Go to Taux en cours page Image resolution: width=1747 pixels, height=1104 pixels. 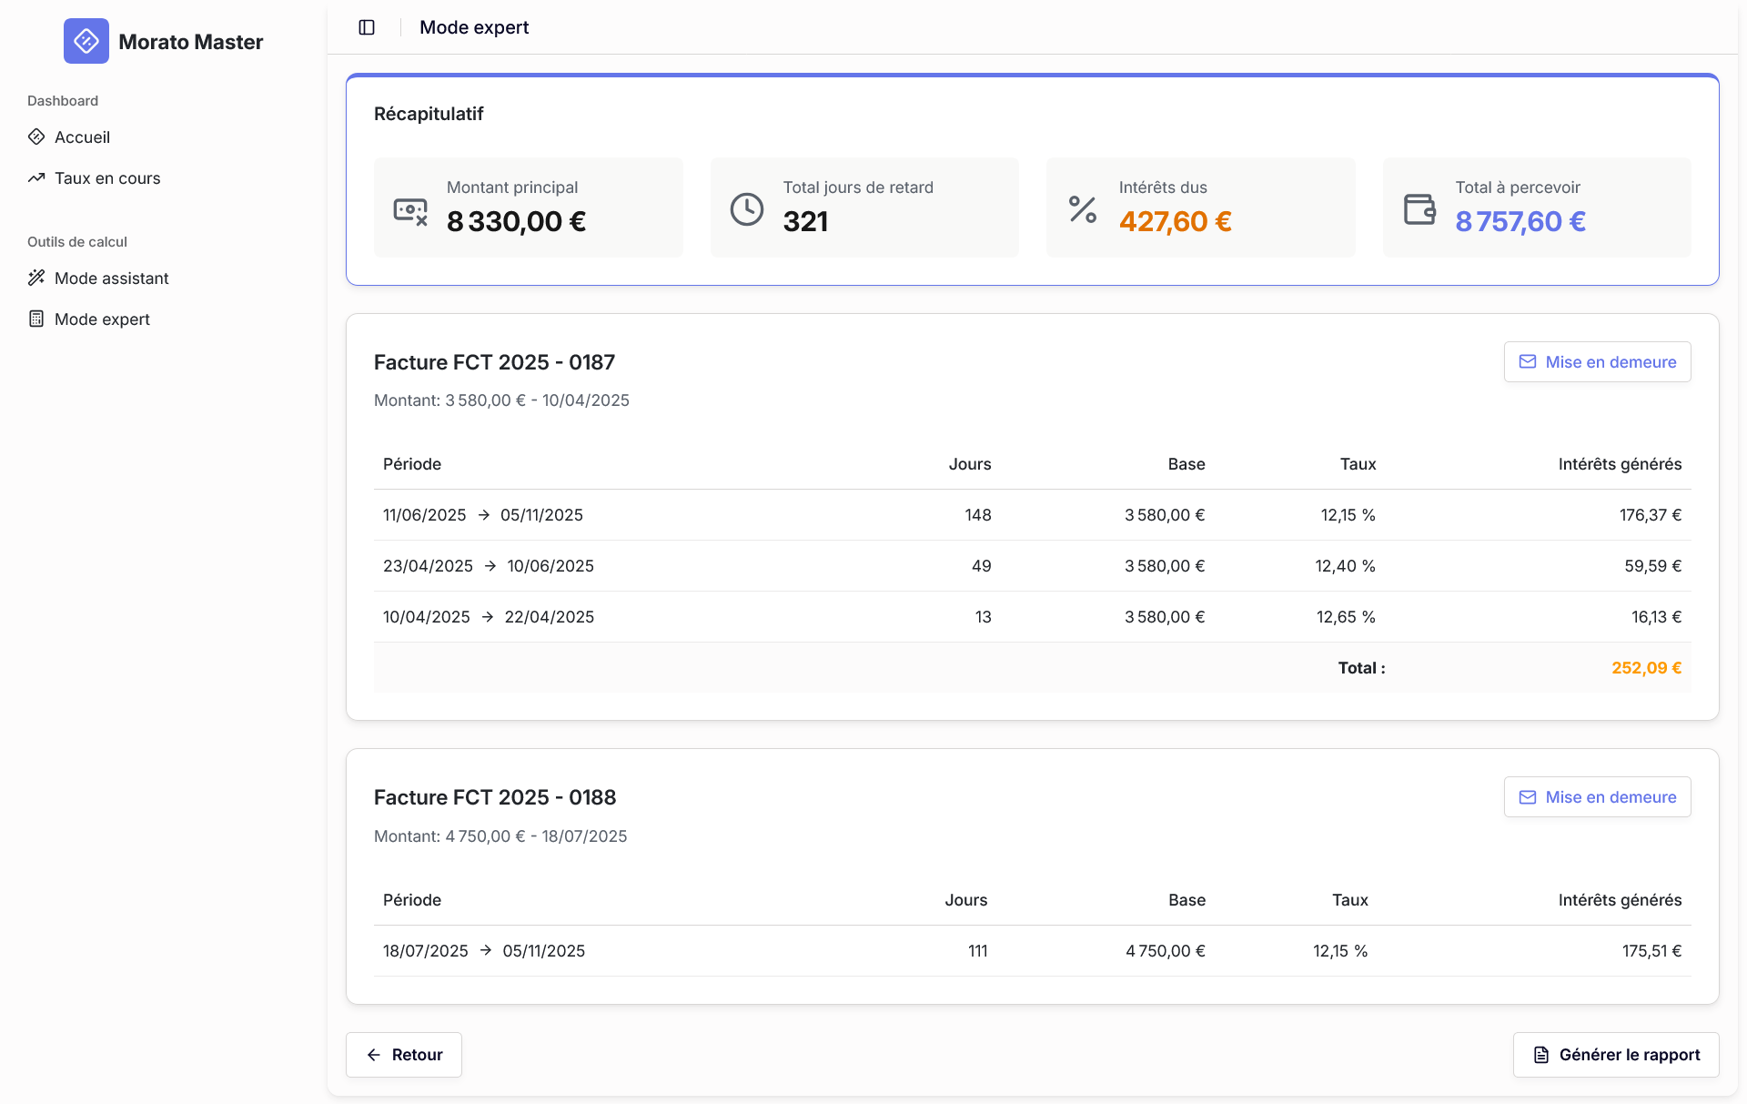coord(106,178)
